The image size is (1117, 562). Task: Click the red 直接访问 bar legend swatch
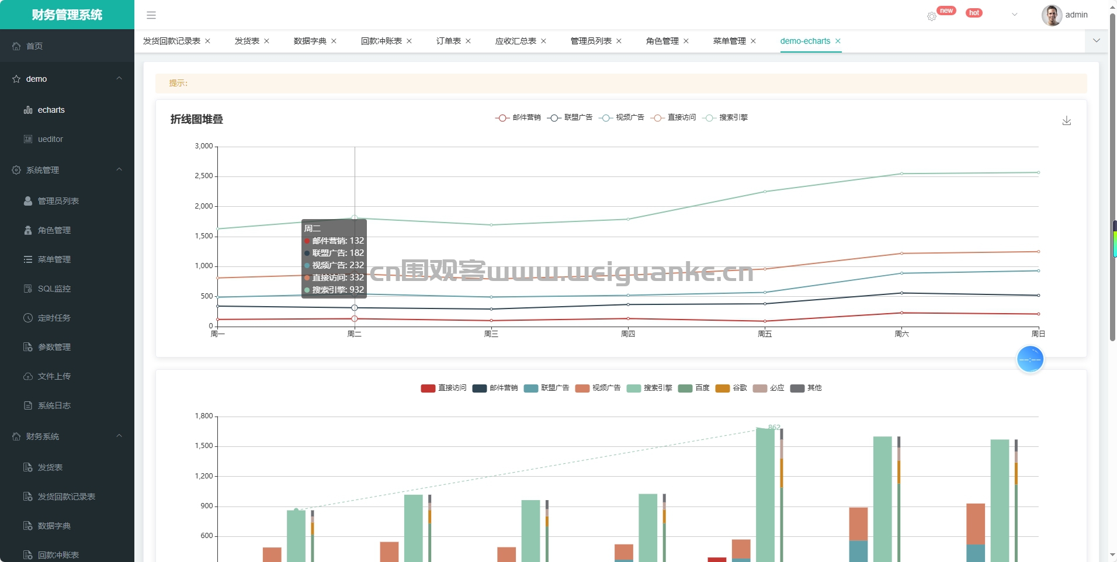click(x=428, y=388)
